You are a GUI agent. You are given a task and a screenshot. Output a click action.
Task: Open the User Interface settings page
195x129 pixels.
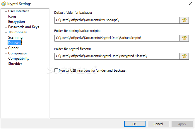tap(19, 11)
